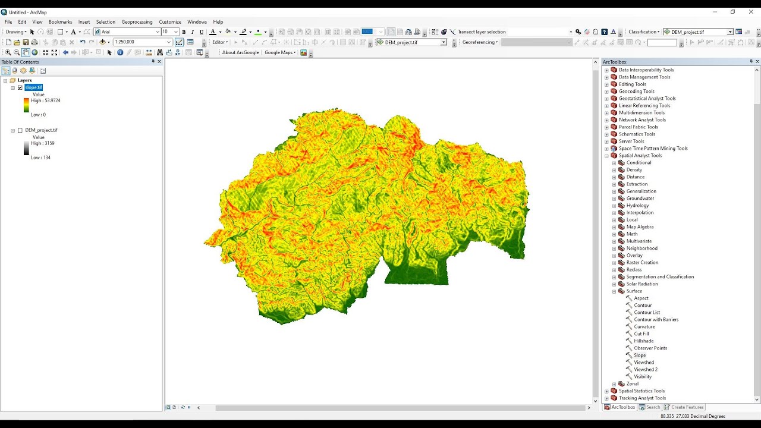The height and width of the screenshot is (428, 761).
Task: Undo the last action
Action: tap(83, 42)
